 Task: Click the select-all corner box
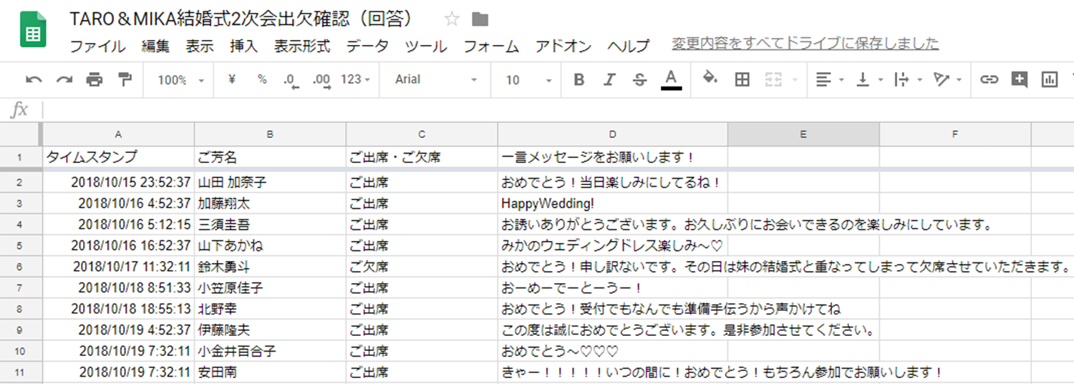pyautogui.click(x=20, y=134)
